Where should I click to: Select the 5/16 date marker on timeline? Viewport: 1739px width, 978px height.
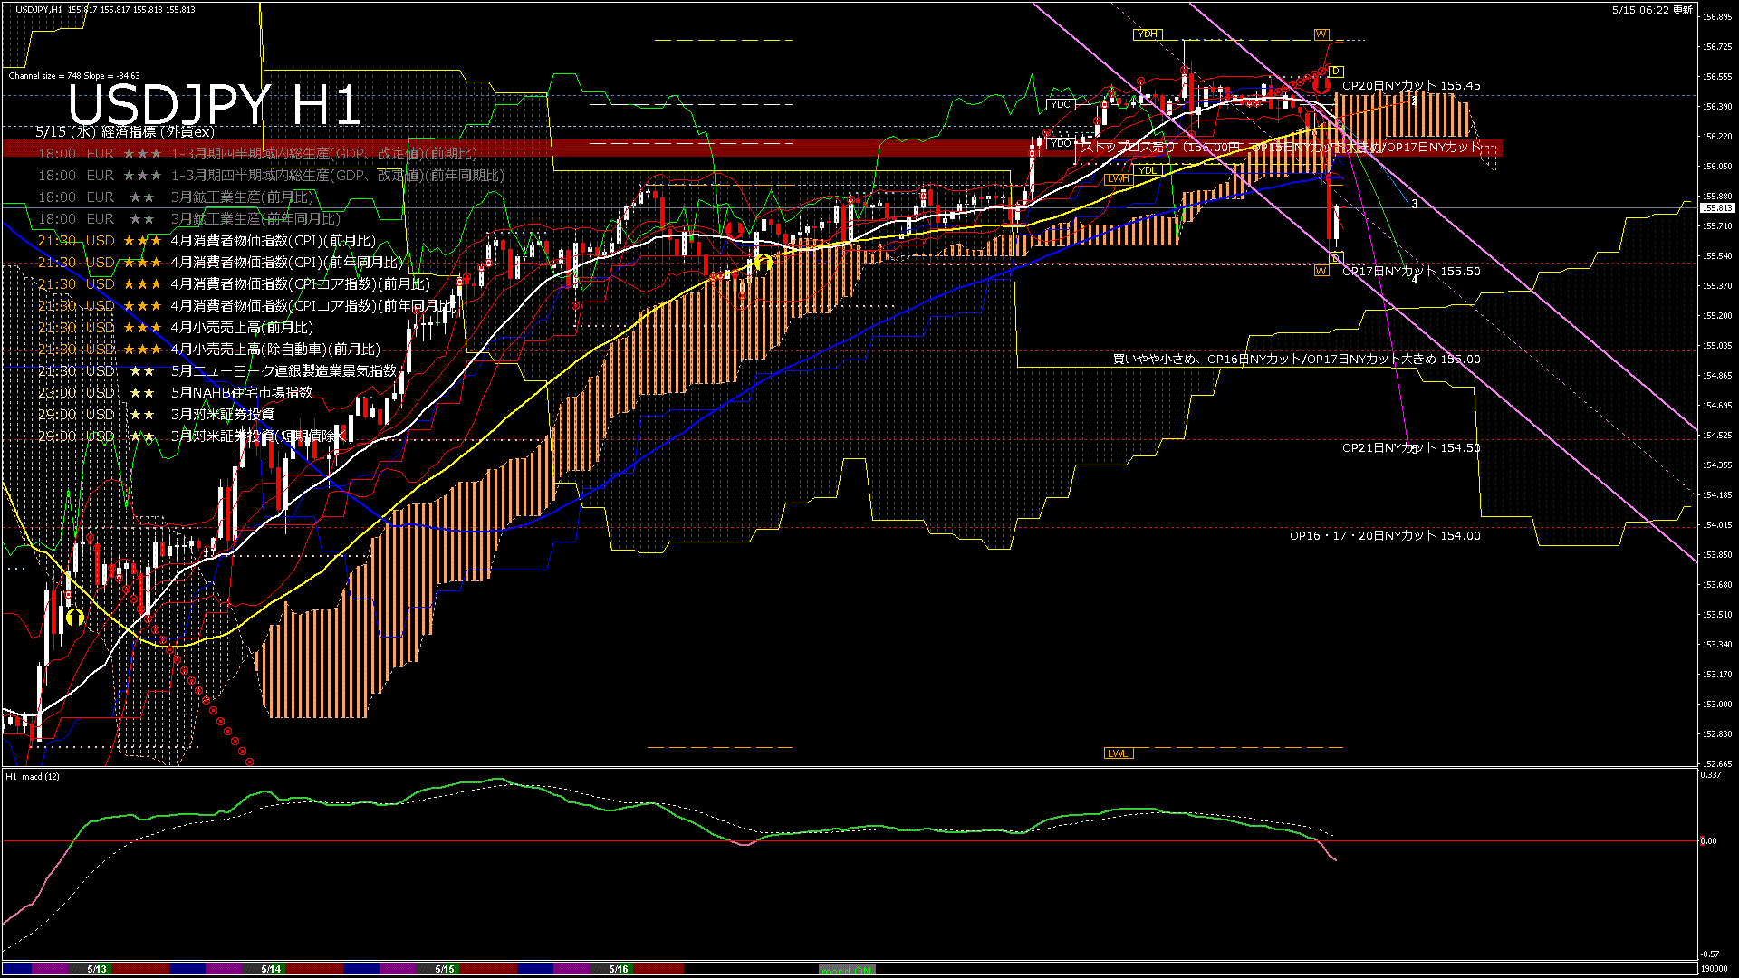(x=619, y=969)
